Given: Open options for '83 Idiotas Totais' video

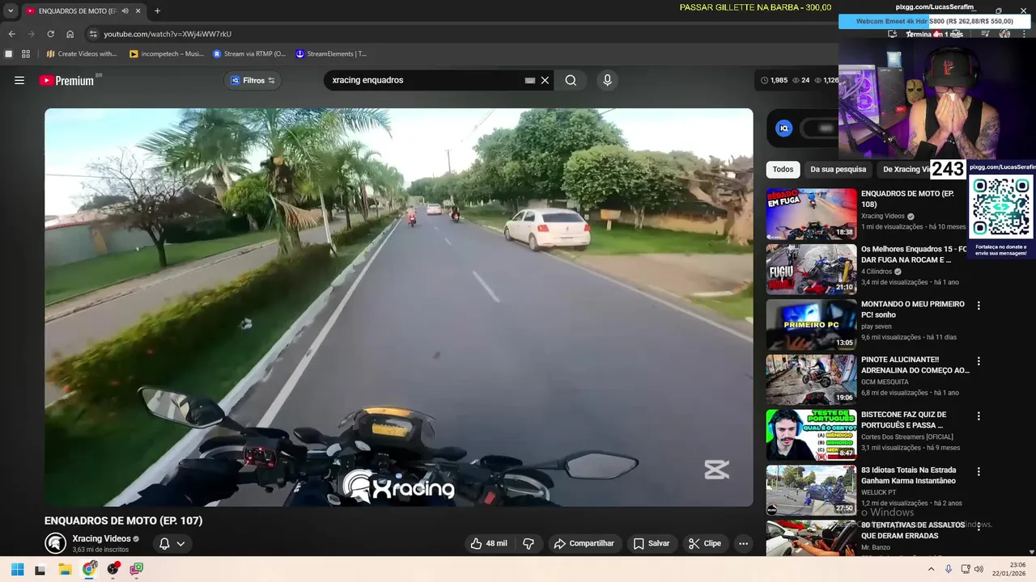Looking at the screenshot, I should tap(979, 471).
